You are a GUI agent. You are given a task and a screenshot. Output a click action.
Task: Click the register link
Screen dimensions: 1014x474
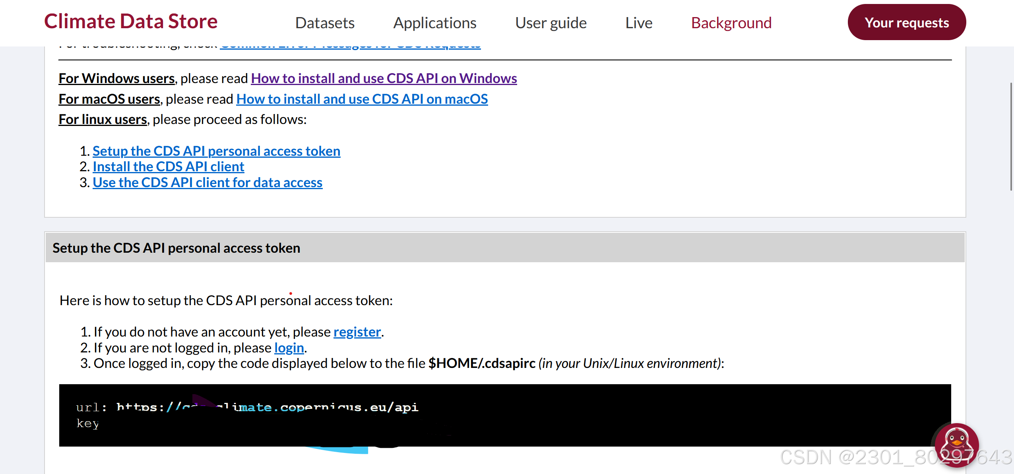click(357, 332)
